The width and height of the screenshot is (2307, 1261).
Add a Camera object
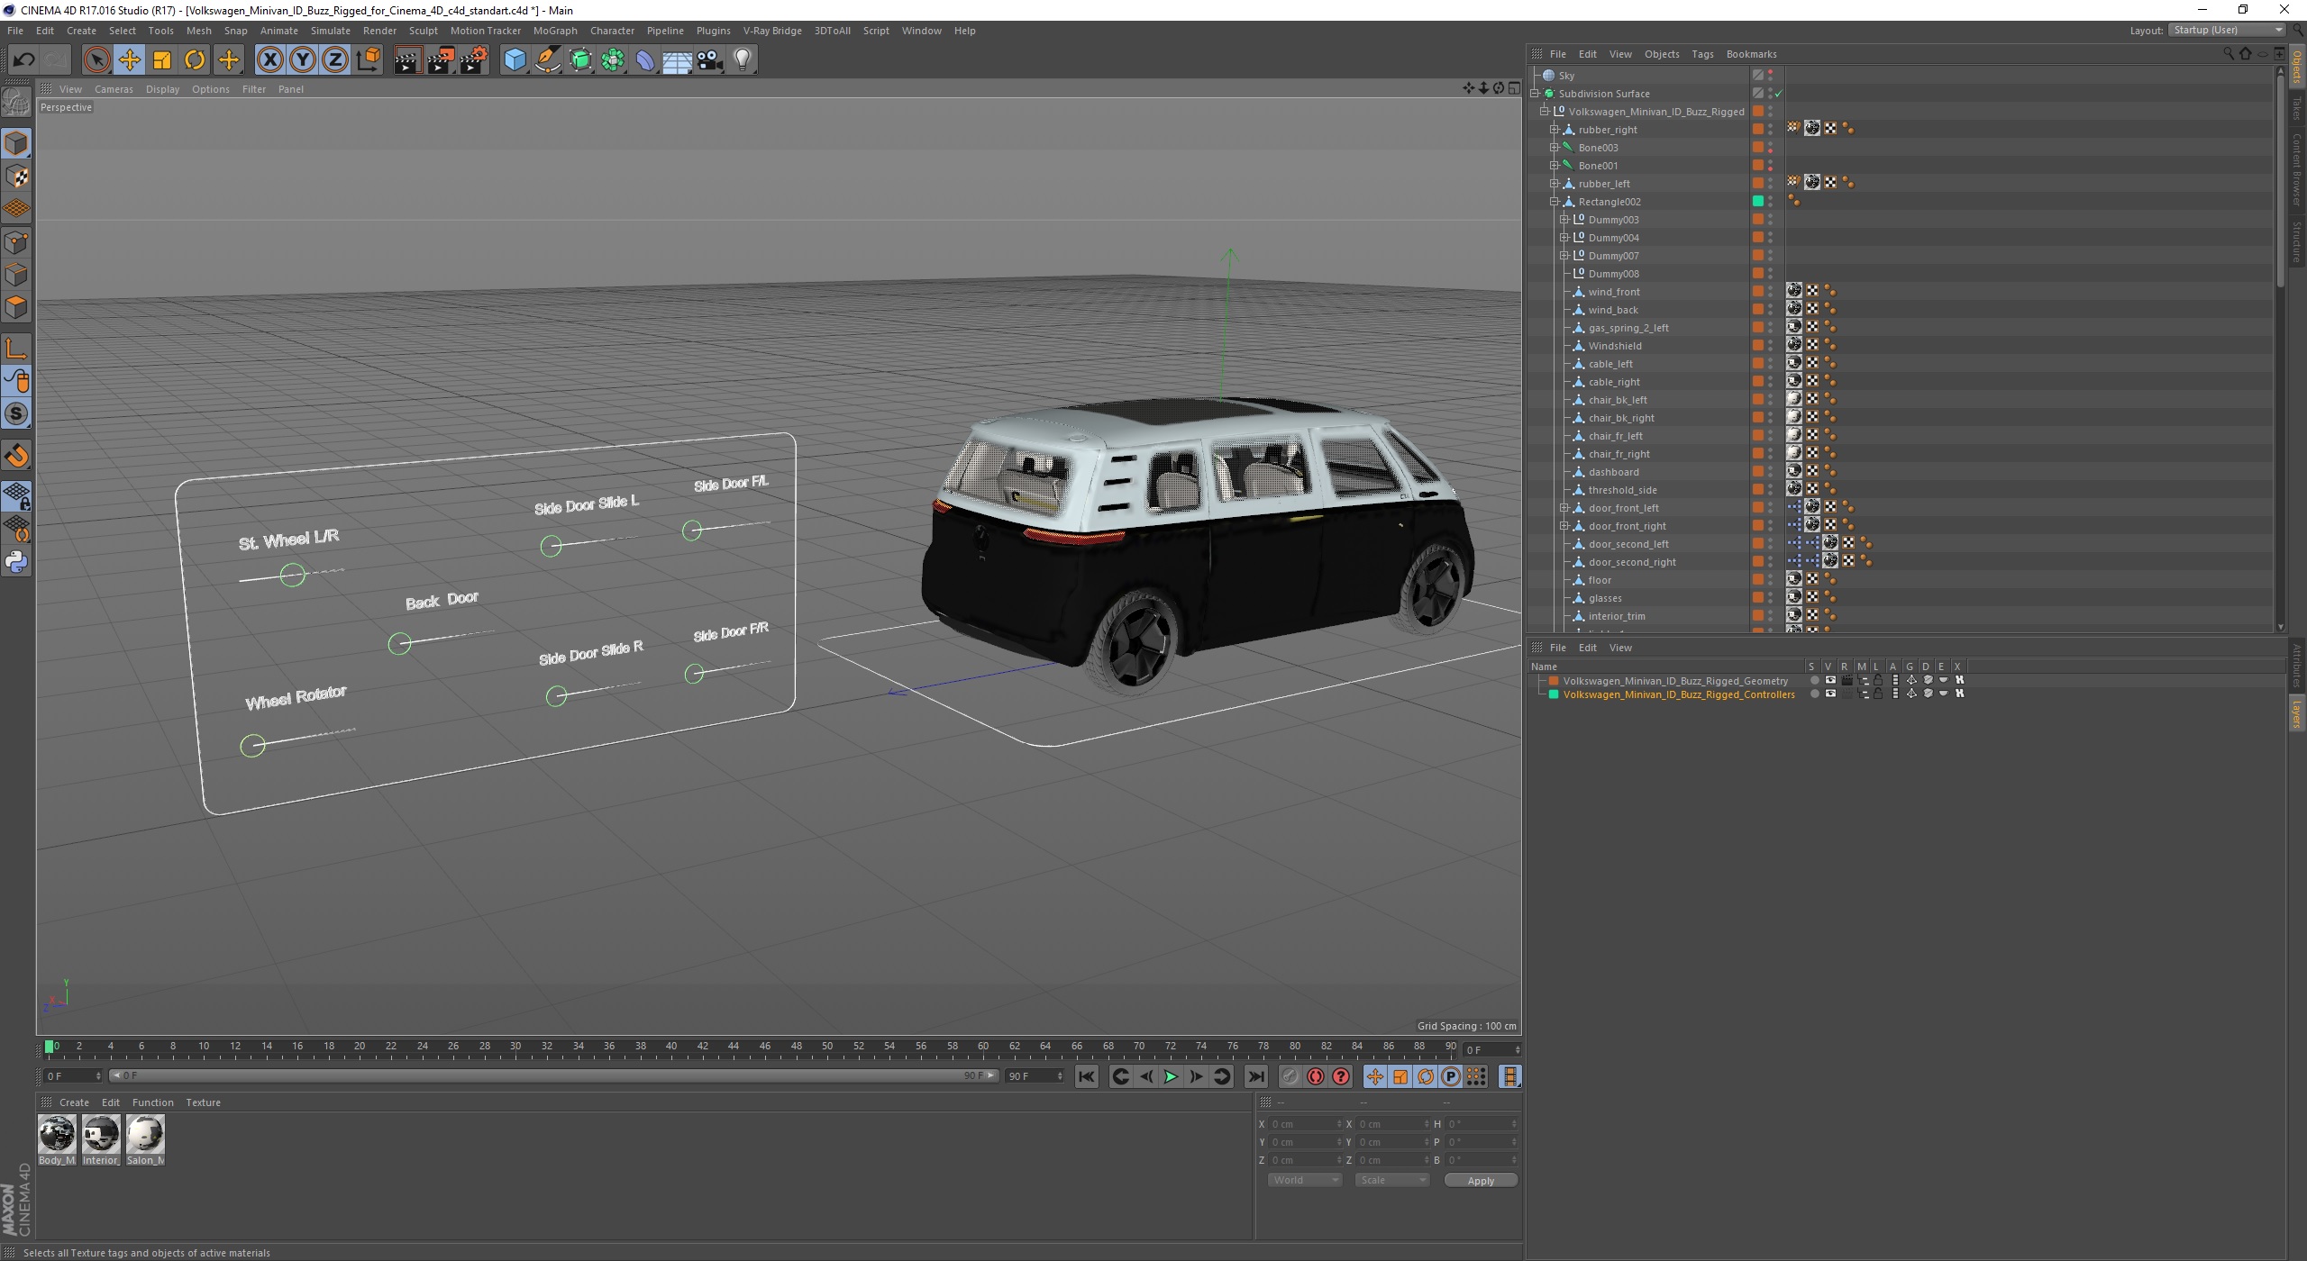point(710,60)
